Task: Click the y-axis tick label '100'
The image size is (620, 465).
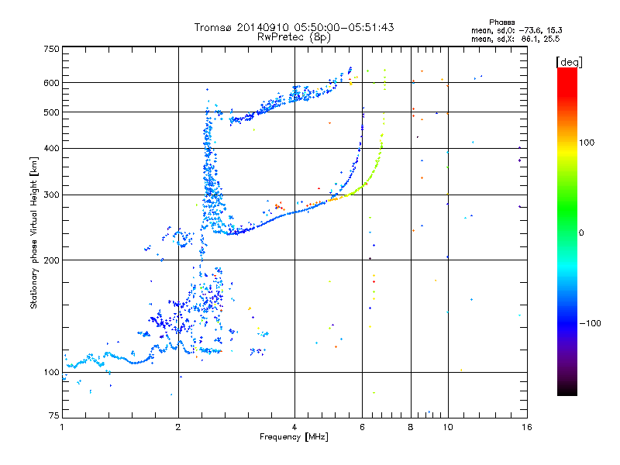Action: click(x=51, y=373)
